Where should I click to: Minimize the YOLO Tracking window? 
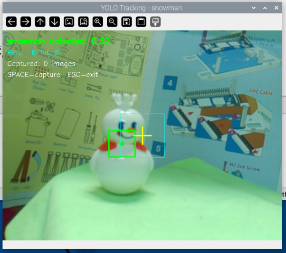tap(254, 8)
